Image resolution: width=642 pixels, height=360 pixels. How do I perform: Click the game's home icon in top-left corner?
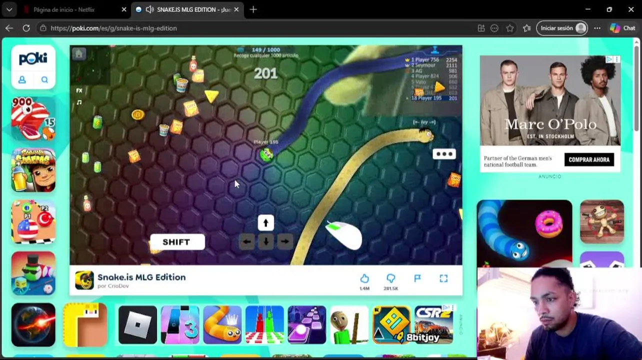pos(79,54)
